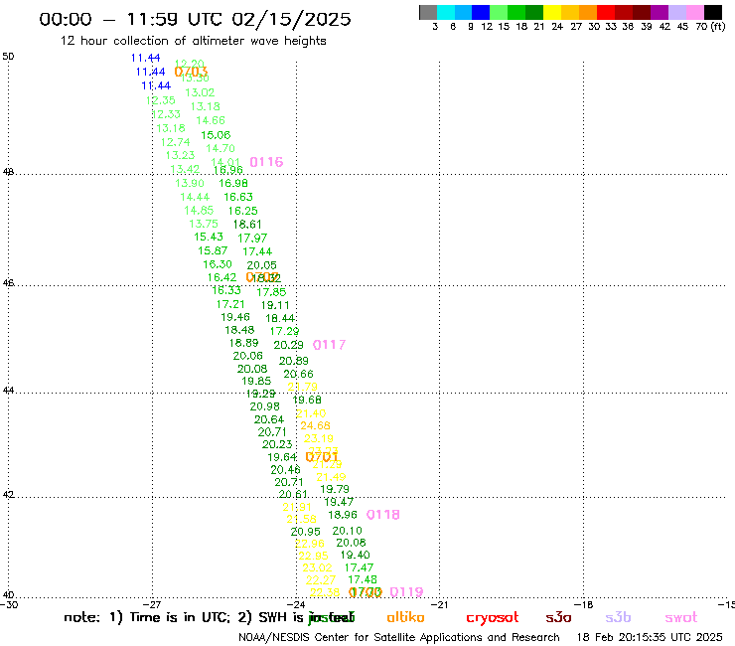Click the amber '24.68' wave height value
735x646 pixels.
click(315, 425)
